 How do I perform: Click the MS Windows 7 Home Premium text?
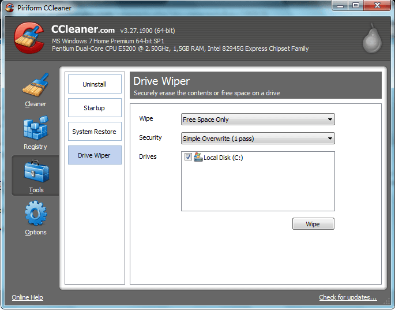[108, 41]
